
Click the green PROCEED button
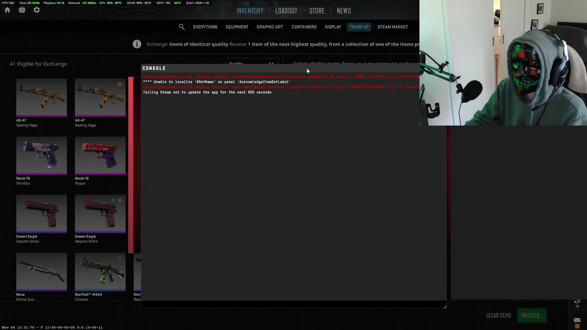[x=532, y=315]
